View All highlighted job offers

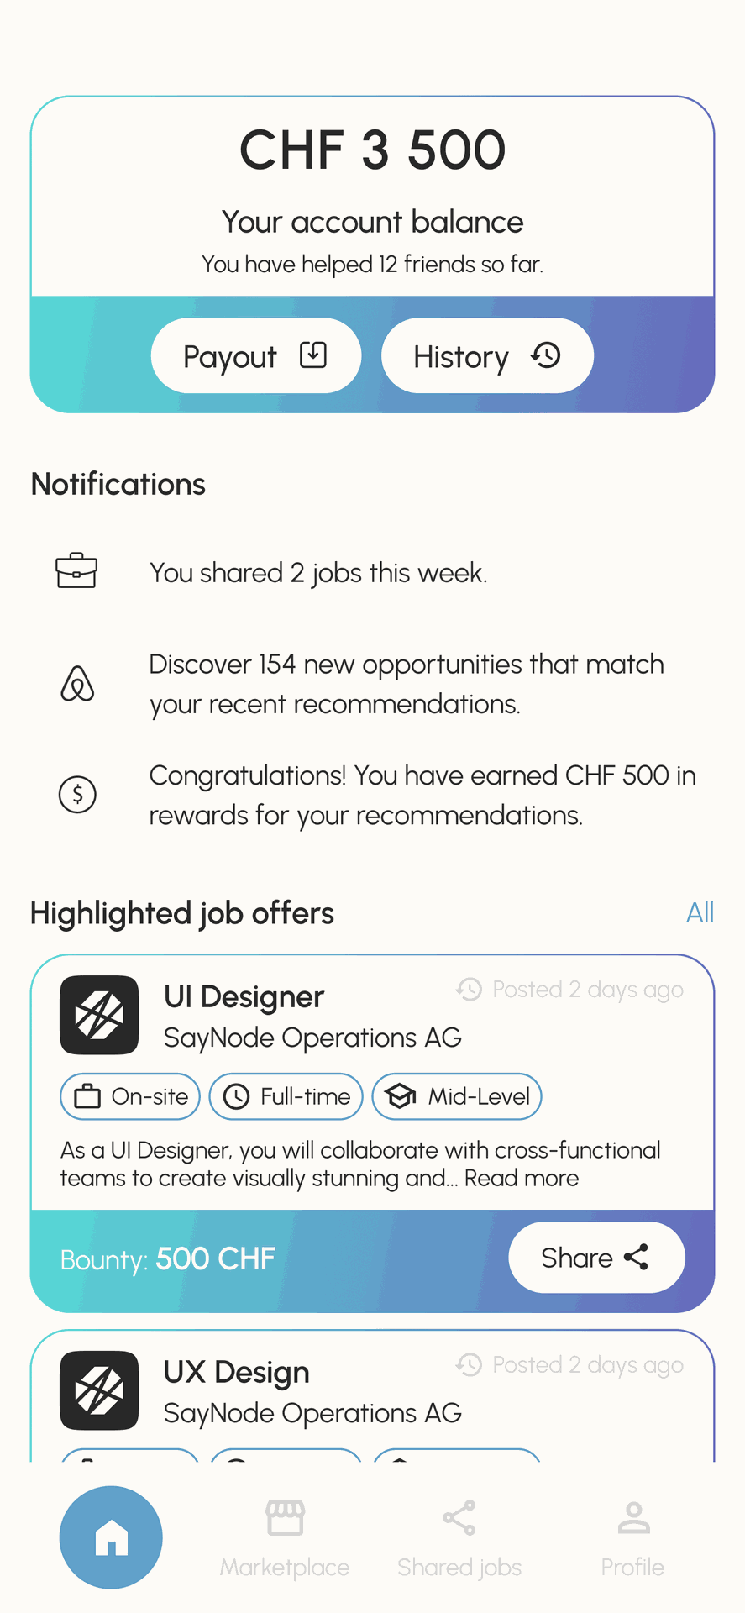click(x=700, y=912)
